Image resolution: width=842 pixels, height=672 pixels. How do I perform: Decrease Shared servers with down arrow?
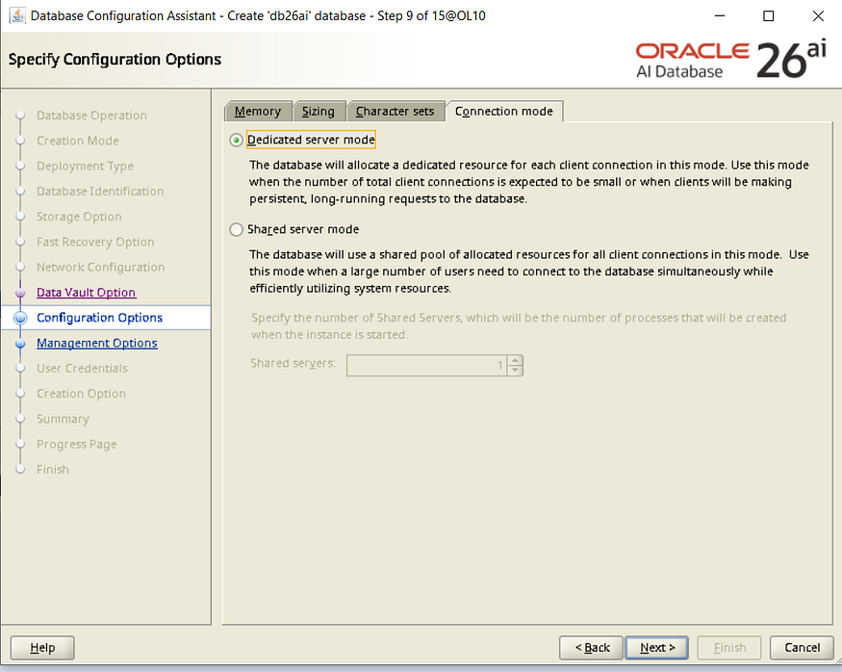click(515, 371)
